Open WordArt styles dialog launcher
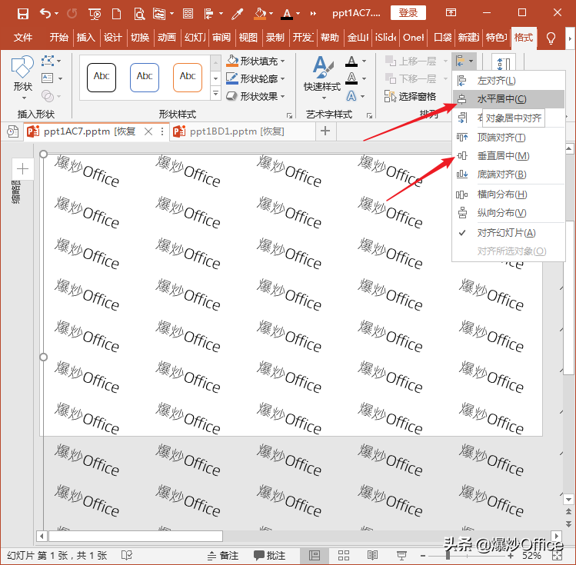This screenshot has width=576, height=565. (x=369, y=115)
